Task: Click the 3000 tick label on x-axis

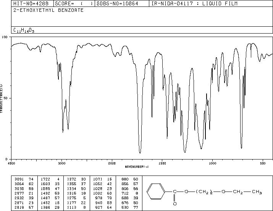Action: point(61,163)
